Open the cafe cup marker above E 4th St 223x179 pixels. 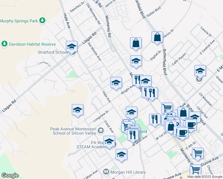(182, 134)
